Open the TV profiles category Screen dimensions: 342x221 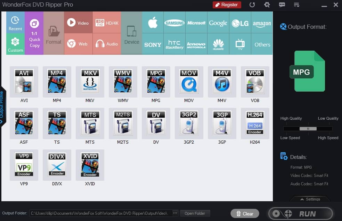[240, 44]
